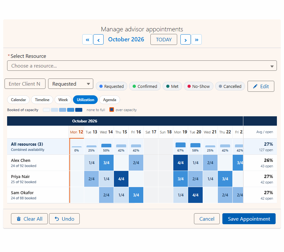
Task: Toggle the Confirmed status filter chip
Action: (x=145, y=86)
